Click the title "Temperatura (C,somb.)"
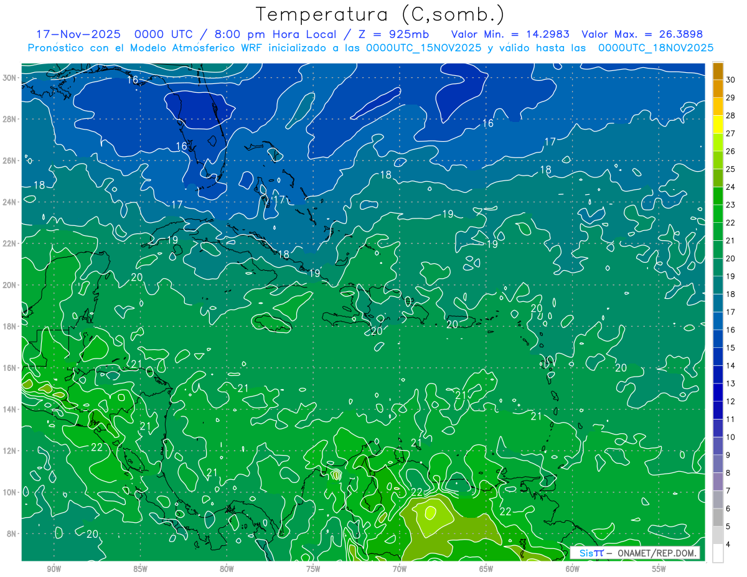Image resolution: width=747 pixels, height=577 pixels. 380,15
